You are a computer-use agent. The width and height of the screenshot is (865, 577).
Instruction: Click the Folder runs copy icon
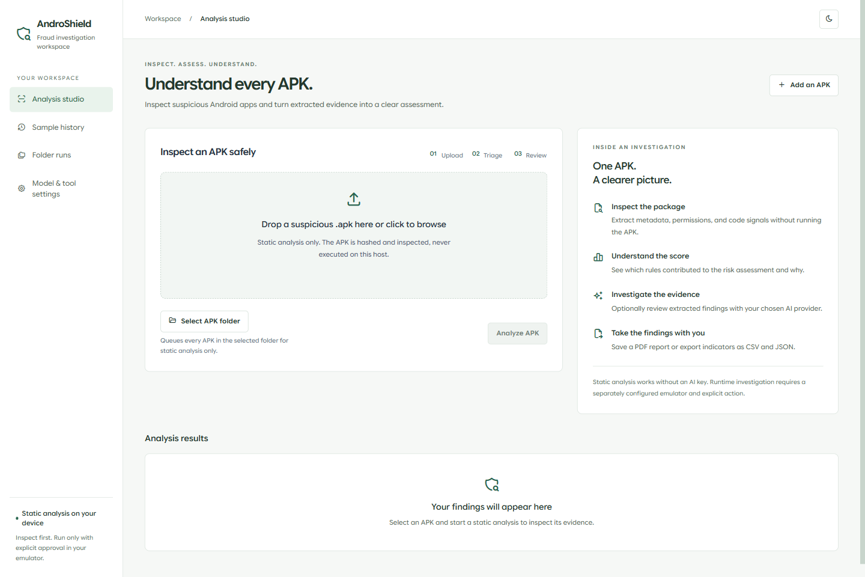click(22, 155)
